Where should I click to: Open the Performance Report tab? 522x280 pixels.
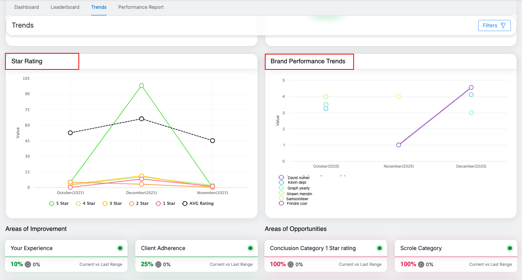point(141,7)
